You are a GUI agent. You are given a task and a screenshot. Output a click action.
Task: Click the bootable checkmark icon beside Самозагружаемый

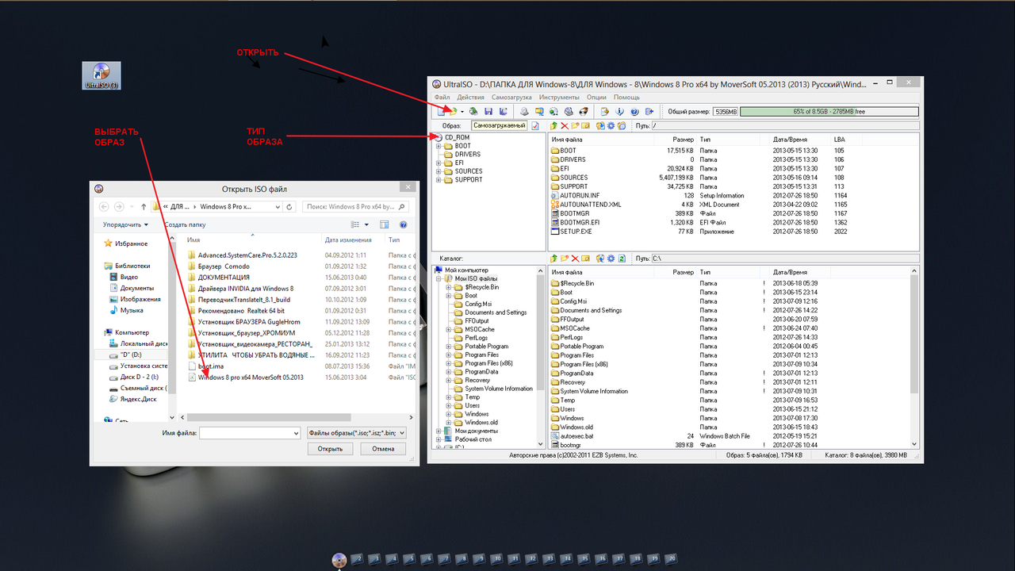(535, 125)
